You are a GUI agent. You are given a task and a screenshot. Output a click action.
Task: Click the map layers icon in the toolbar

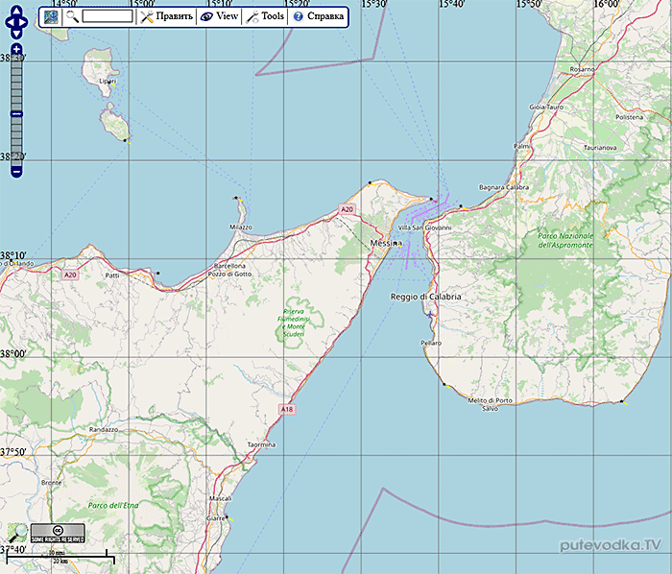coord(51,16)
